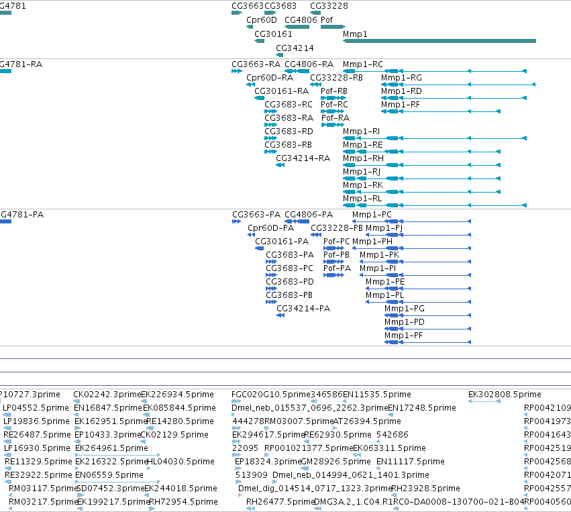This screenshot has height=512, width=571.
Task: Click transcript CG30161-RA label
Action: click(282, 91)
